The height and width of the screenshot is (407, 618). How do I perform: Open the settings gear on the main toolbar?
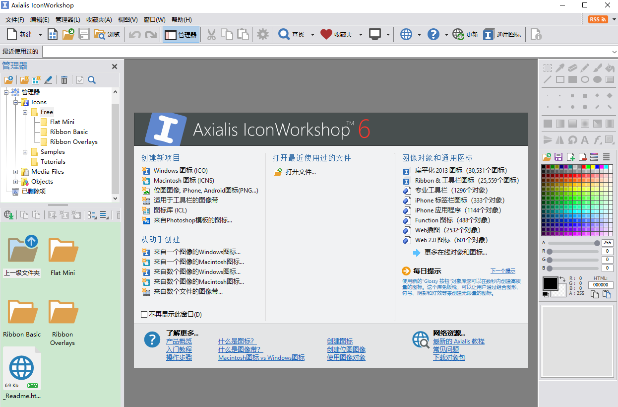point(262,34)
